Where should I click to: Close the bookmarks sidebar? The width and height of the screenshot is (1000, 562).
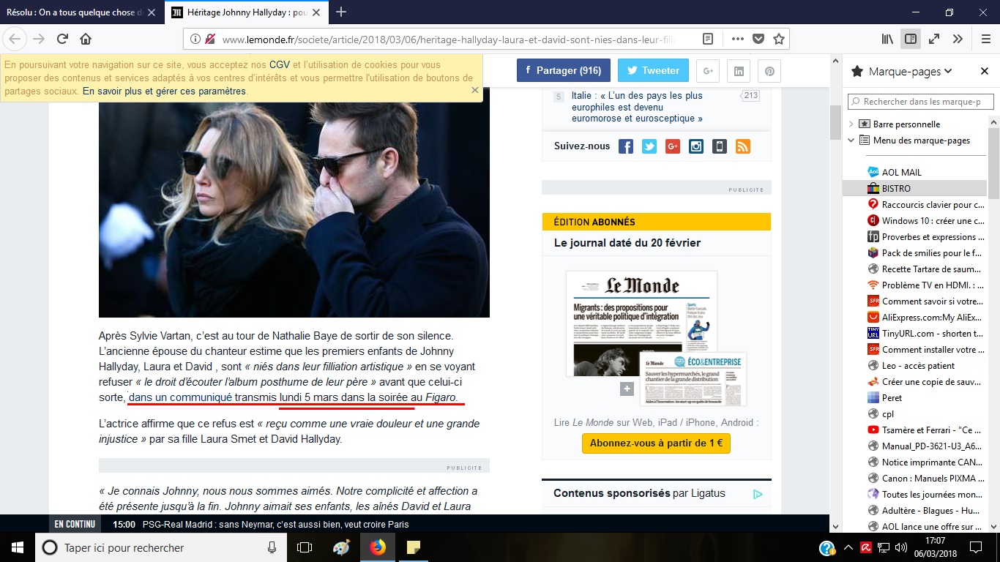pos(985,71)
